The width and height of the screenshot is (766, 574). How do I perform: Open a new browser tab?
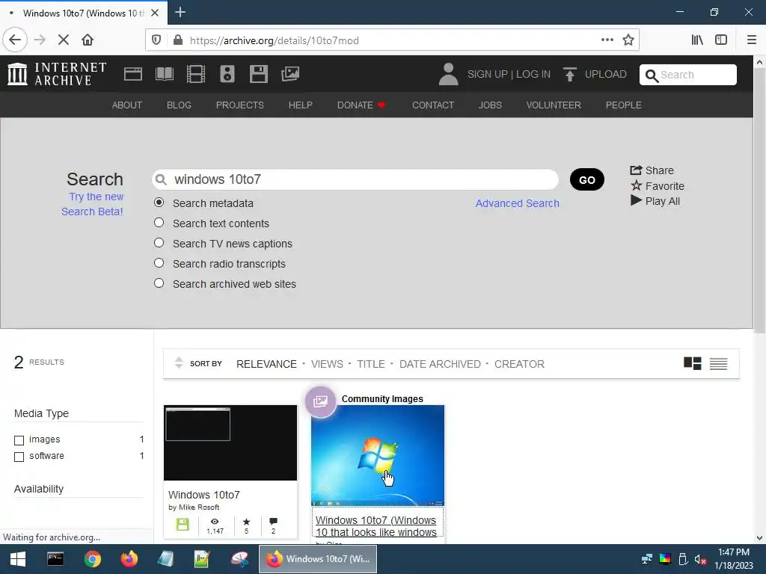click(x=180, y=12)
